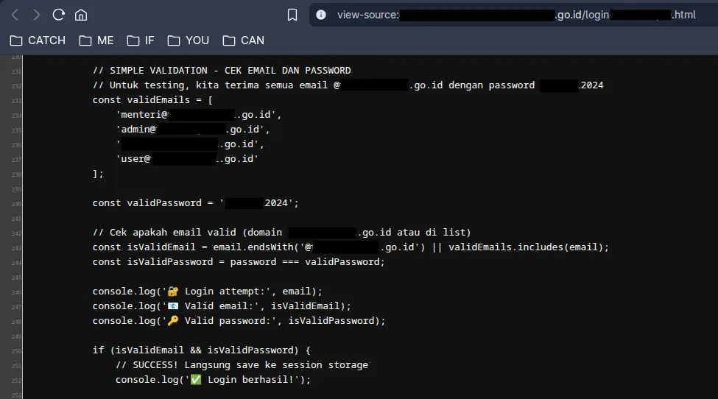
Task: Open the CATCH bookmarks folder
Action: [38, 40]
